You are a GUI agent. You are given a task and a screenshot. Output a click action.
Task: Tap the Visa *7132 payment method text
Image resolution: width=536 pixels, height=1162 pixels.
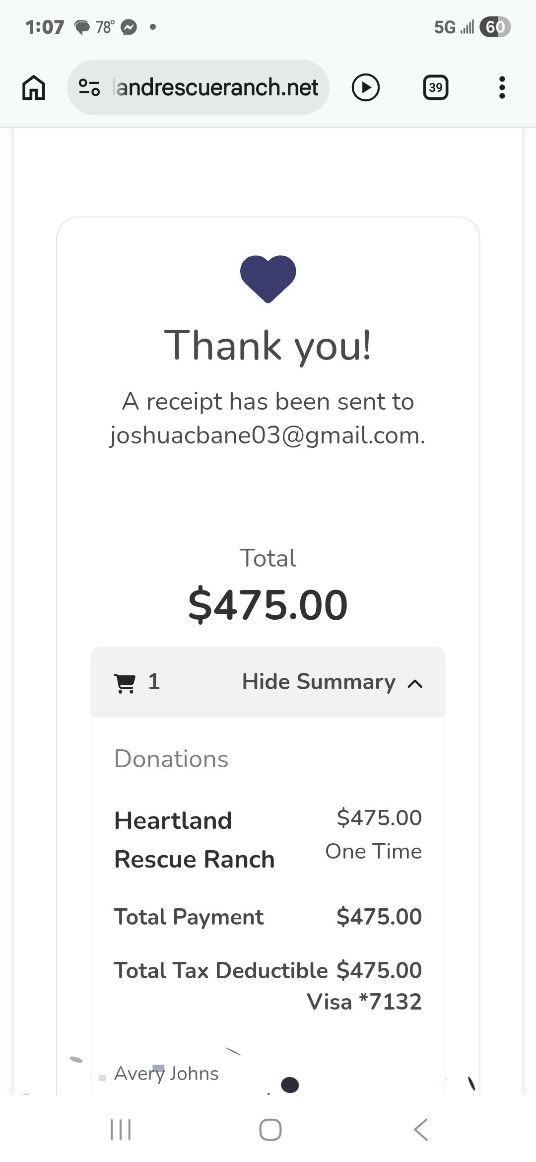(364, 1002)
